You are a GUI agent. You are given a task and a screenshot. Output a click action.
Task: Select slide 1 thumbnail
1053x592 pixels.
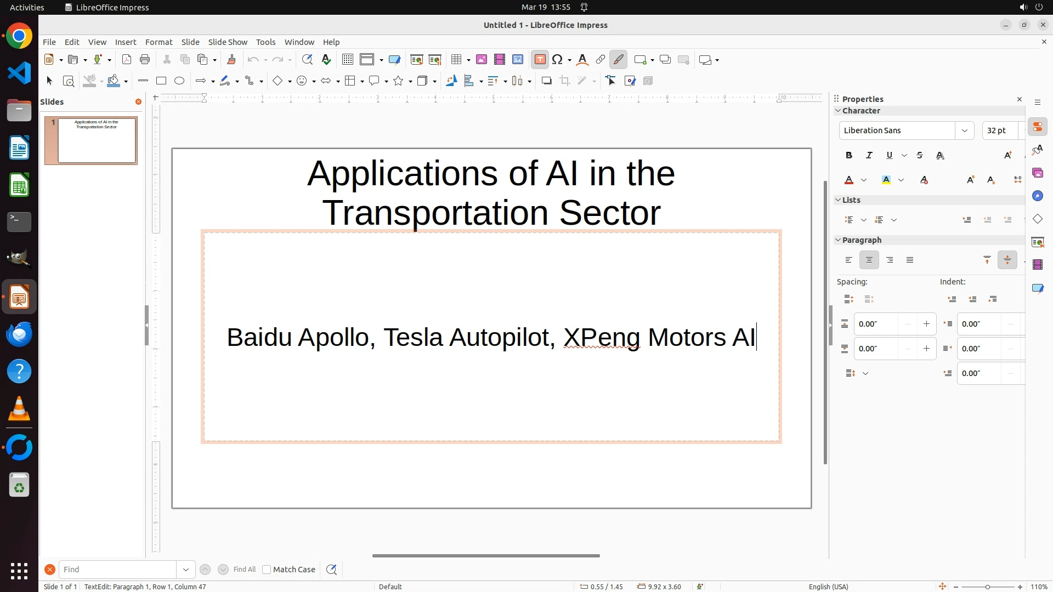97,140
